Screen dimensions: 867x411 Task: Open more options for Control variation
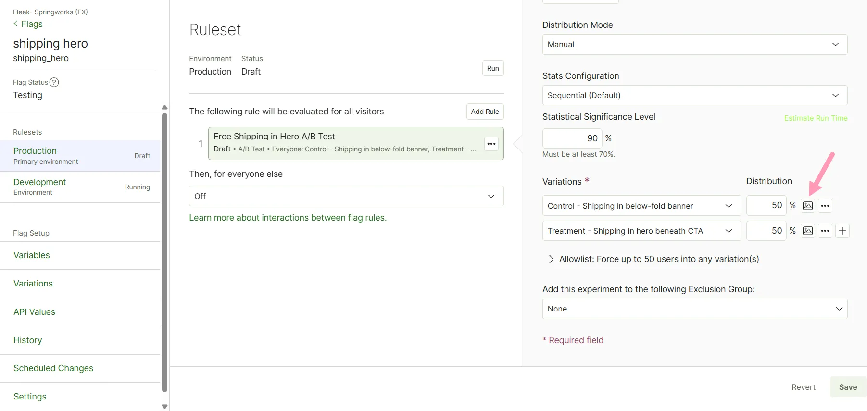point(825,206)
